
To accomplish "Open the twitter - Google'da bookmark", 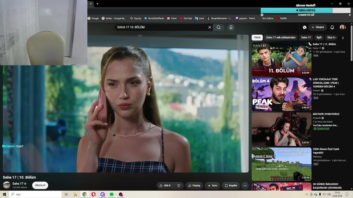I will [x=114, y=18].
